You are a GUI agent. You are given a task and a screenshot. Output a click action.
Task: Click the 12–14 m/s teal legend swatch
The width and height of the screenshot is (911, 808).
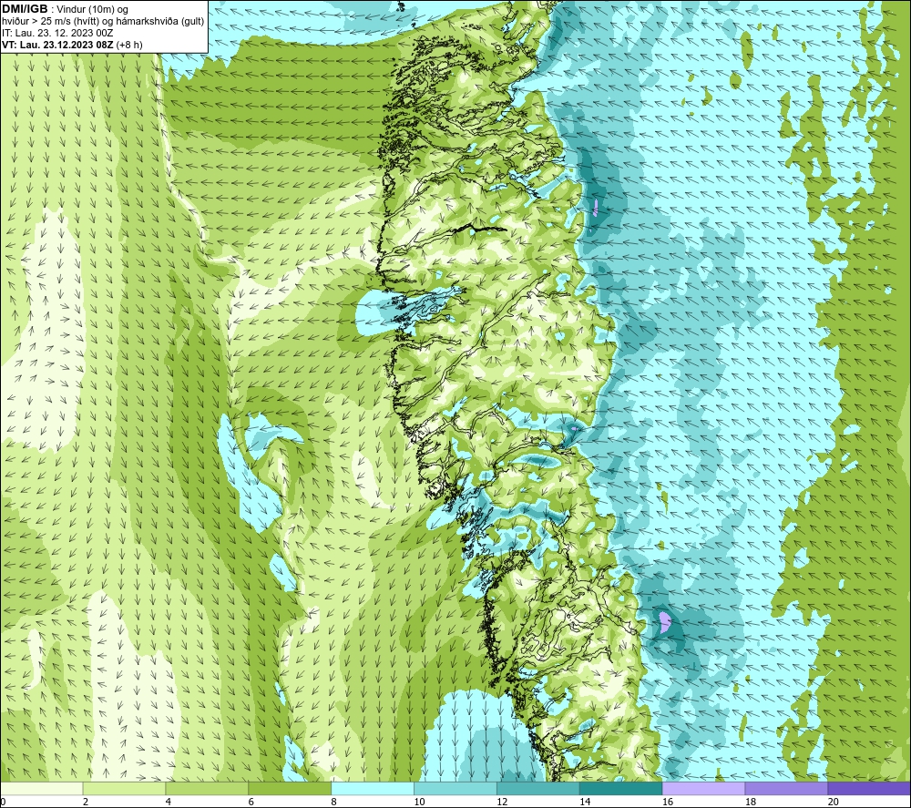tap(538, 788)
